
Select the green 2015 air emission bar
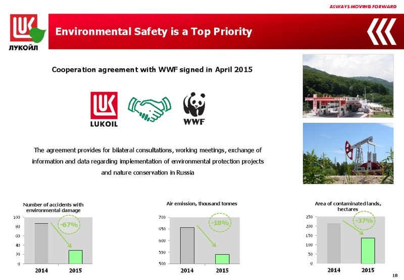222,259
